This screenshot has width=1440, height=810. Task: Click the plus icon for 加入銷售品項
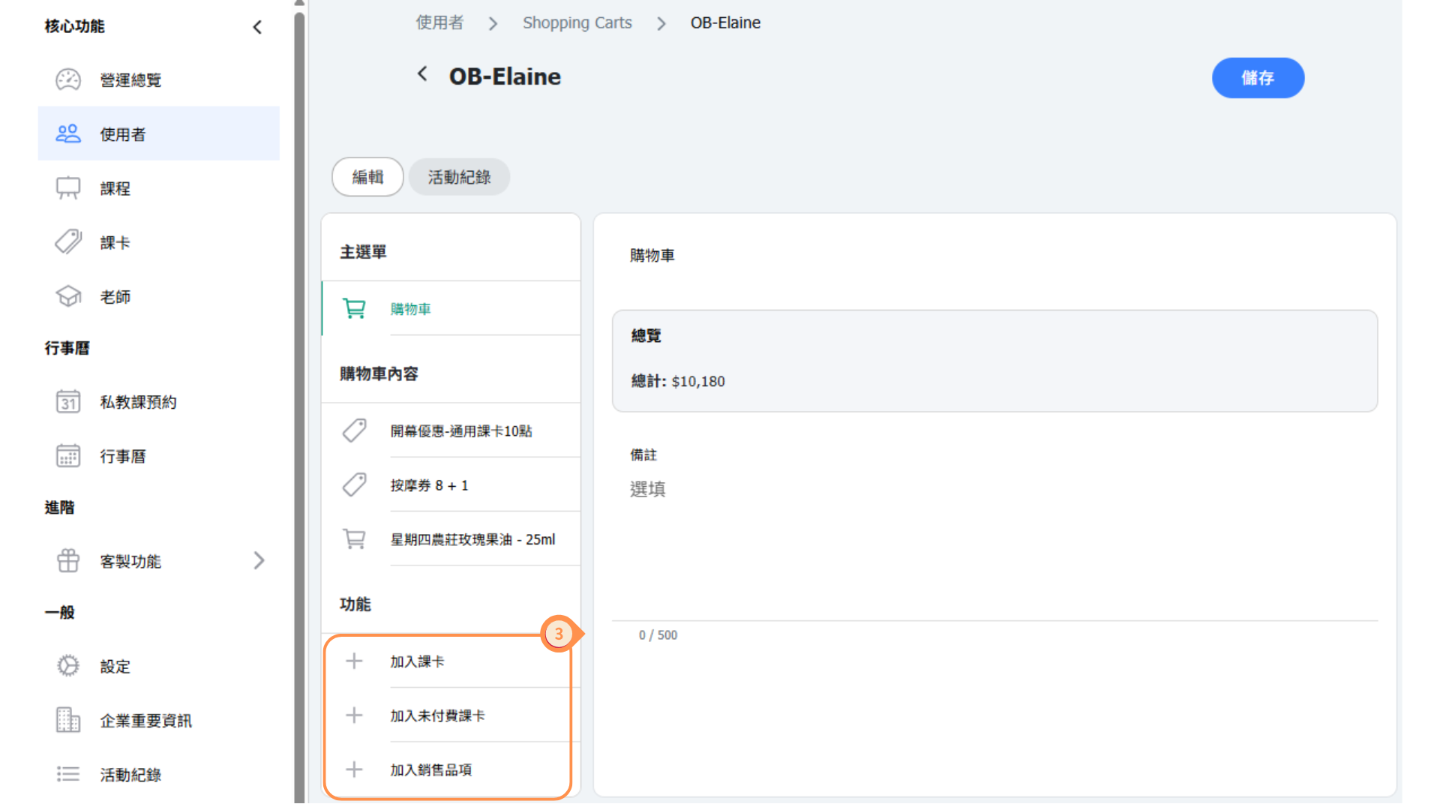[x=354, y=769]
